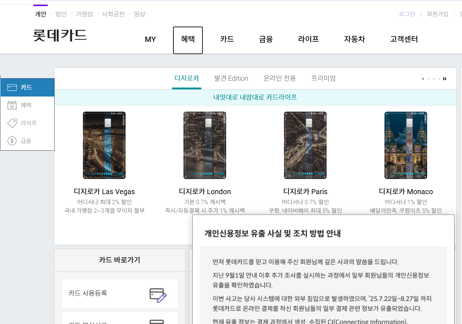Click the 기본 0.7% 캐시백 text

205,202
